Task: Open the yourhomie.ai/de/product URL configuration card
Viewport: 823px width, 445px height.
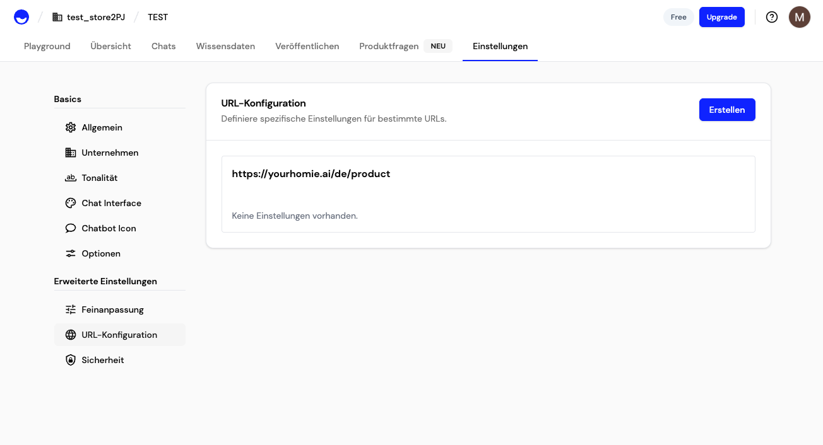Action: click(311, 174)
